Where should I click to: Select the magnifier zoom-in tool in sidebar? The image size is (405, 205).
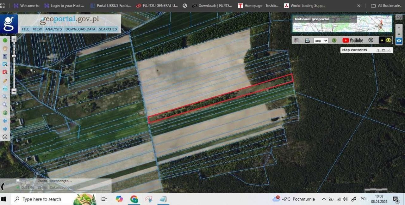(x=5, y=97)
